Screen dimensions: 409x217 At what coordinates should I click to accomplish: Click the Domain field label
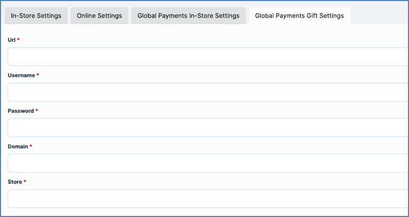click(18, 146)
